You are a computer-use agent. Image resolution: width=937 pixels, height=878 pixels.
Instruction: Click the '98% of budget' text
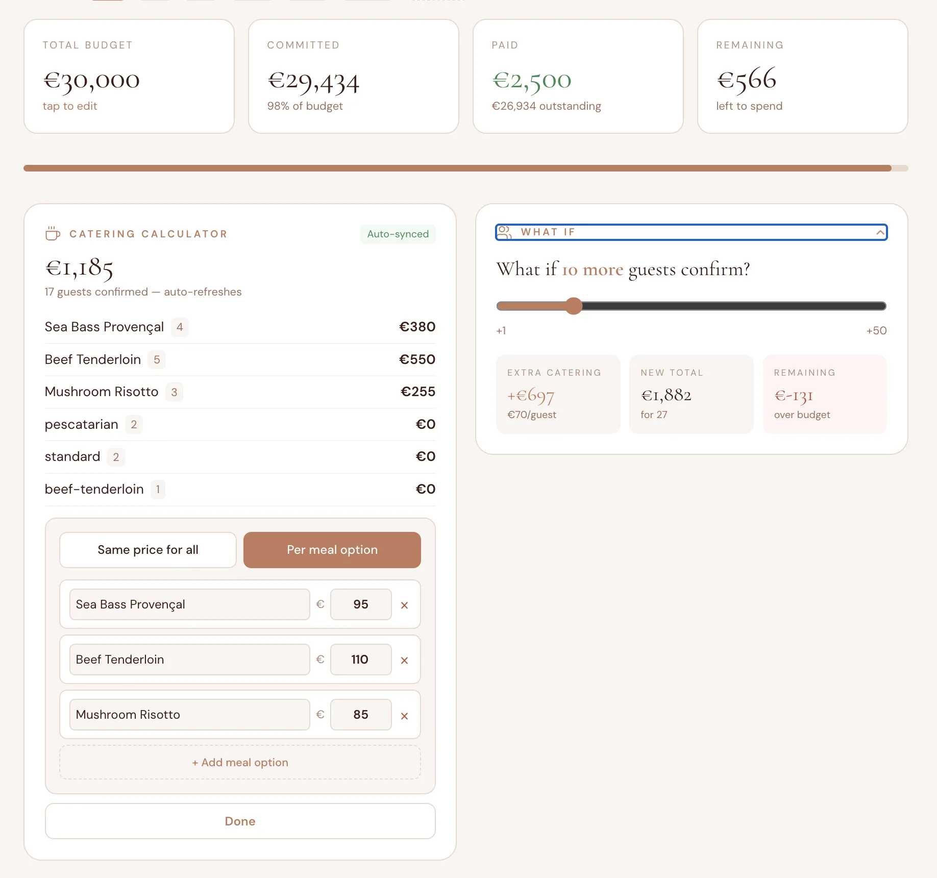(x=305, y=106)
